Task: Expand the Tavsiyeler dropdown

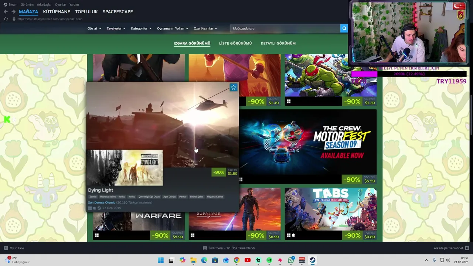Action: pyautogui.click(x=116, y=28)
